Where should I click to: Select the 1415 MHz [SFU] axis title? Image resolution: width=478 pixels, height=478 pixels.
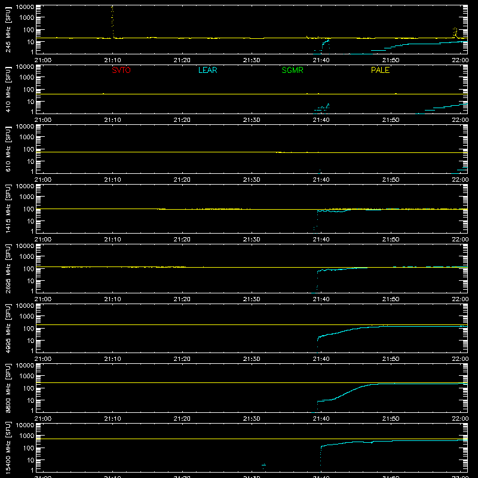pyautogui.click(x=8, y=209)
